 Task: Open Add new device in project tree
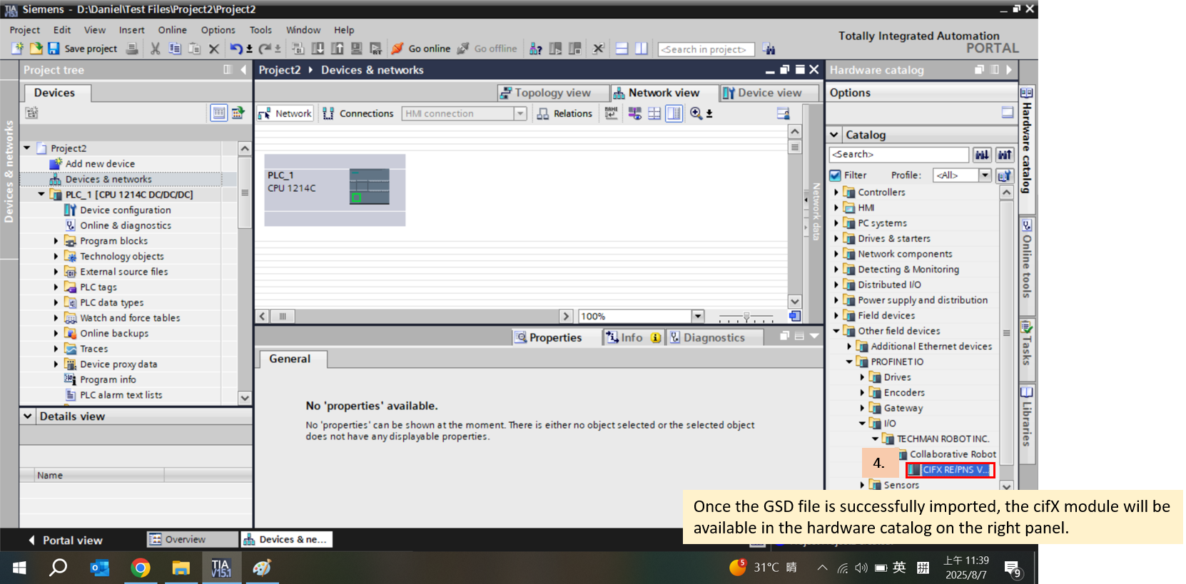point(99,164)
